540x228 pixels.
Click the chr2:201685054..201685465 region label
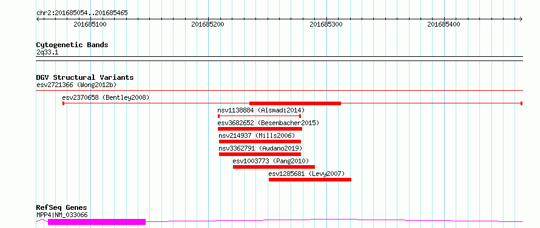82,13
